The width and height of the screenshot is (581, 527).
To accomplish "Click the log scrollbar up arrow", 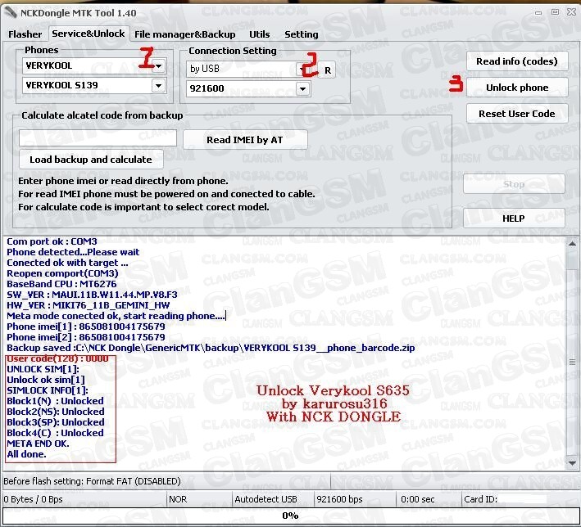I will click(x=572, y=244).
